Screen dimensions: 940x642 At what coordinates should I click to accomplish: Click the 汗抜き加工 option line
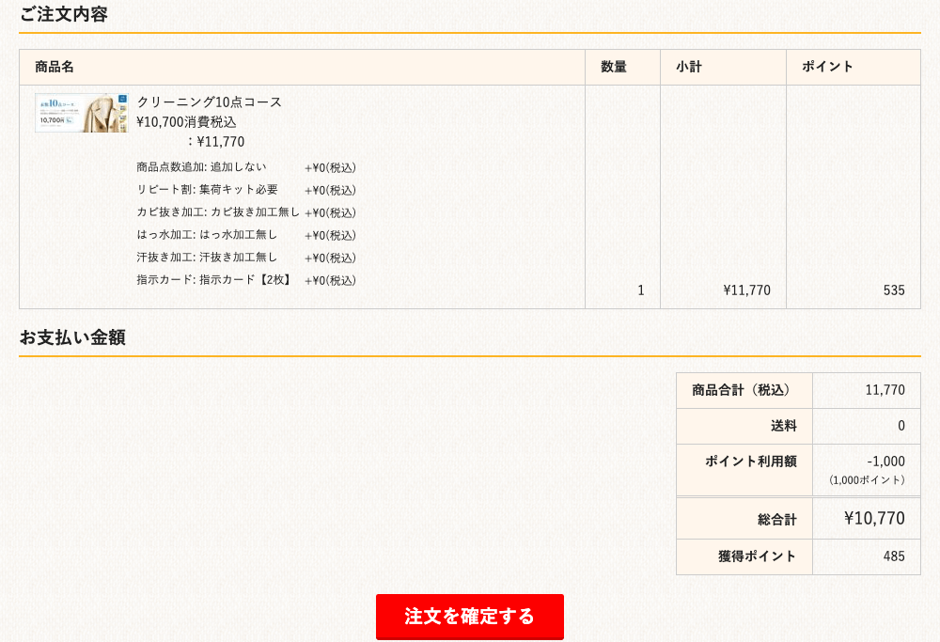[207, 258]
